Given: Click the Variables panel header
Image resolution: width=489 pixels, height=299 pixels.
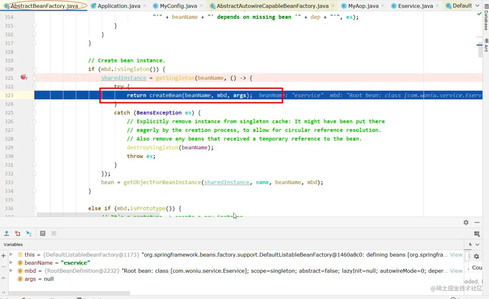Looking at the screenshot, I should pyautogui.click(x=13, y=245).
